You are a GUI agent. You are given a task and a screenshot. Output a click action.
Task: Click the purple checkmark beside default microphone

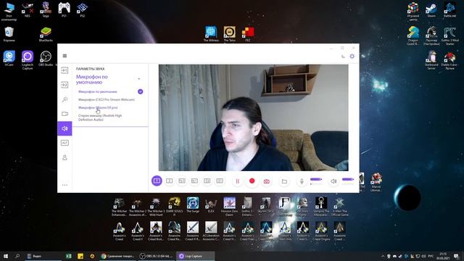tap(140, 92)
